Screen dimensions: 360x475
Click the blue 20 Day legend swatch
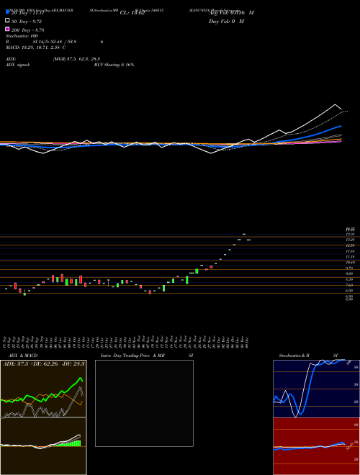[x=7, y=12]
